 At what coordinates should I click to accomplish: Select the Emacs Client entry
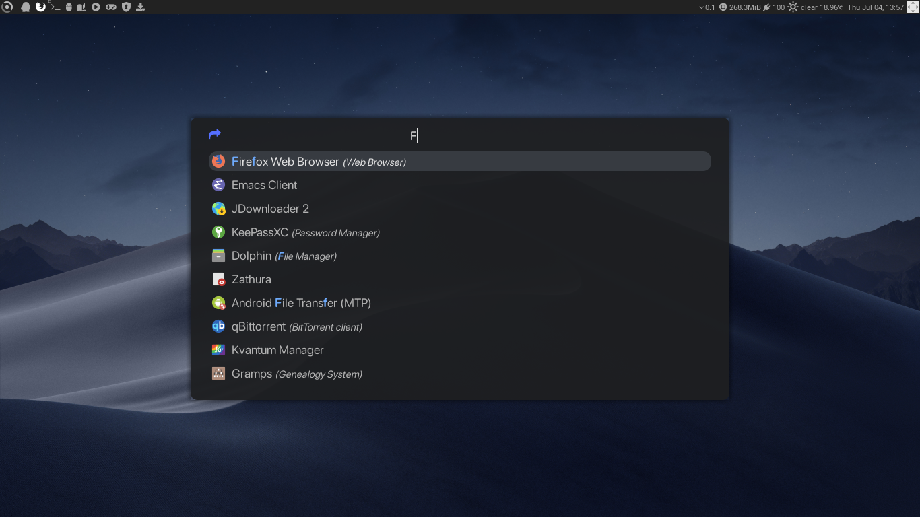tap(460, 184)
